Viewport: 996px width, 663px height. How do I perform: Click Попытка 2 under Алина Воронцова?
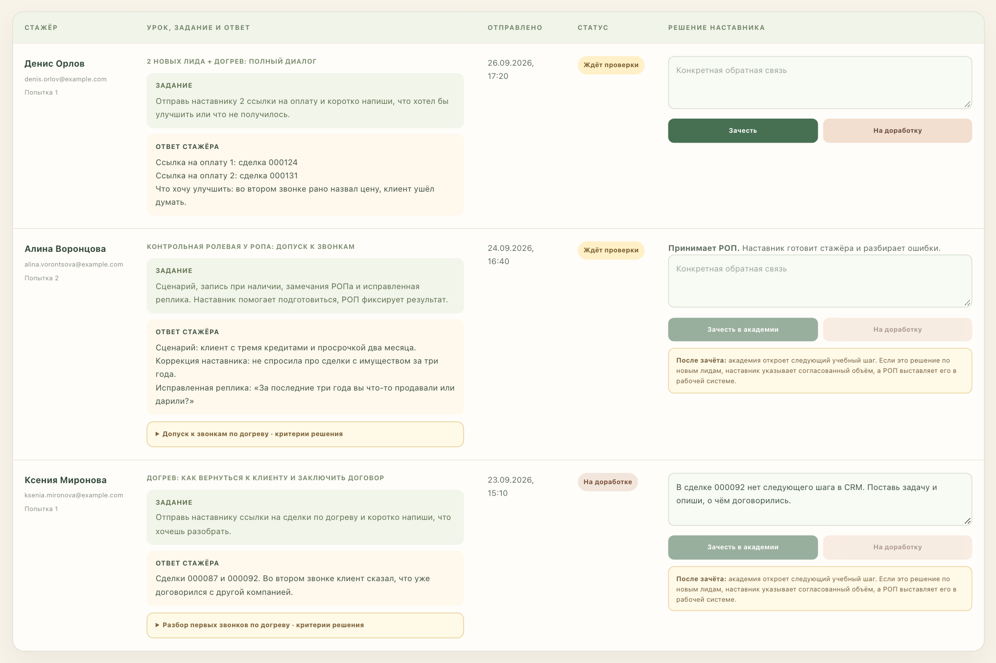(42, 278)
